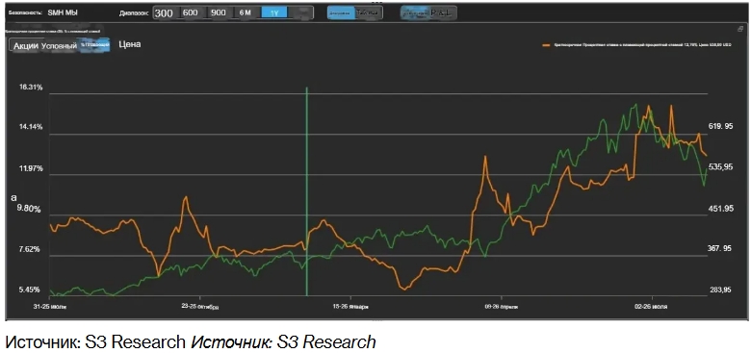Click the 11.97% axis label
The height and width of the screenshot is (353, 751).
[x=31, y=168]
